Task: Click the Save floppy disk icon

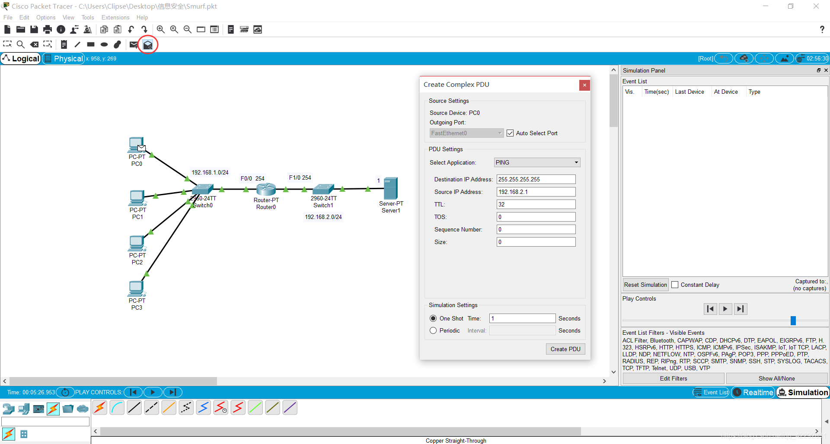Action: coord(34,29)
